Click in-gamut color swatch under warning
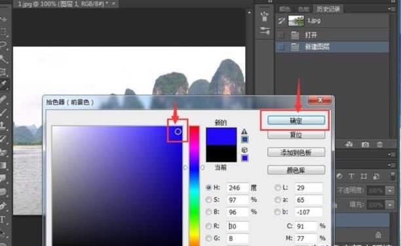 pos(244,139)
